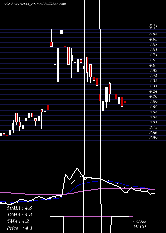This screenshot has height=233, width=166.
Task: Click the 4.74 price axis label
Action: [153, 55]
